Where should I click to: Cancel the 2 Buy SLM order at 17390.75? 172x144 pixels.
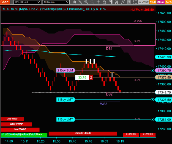152,70
